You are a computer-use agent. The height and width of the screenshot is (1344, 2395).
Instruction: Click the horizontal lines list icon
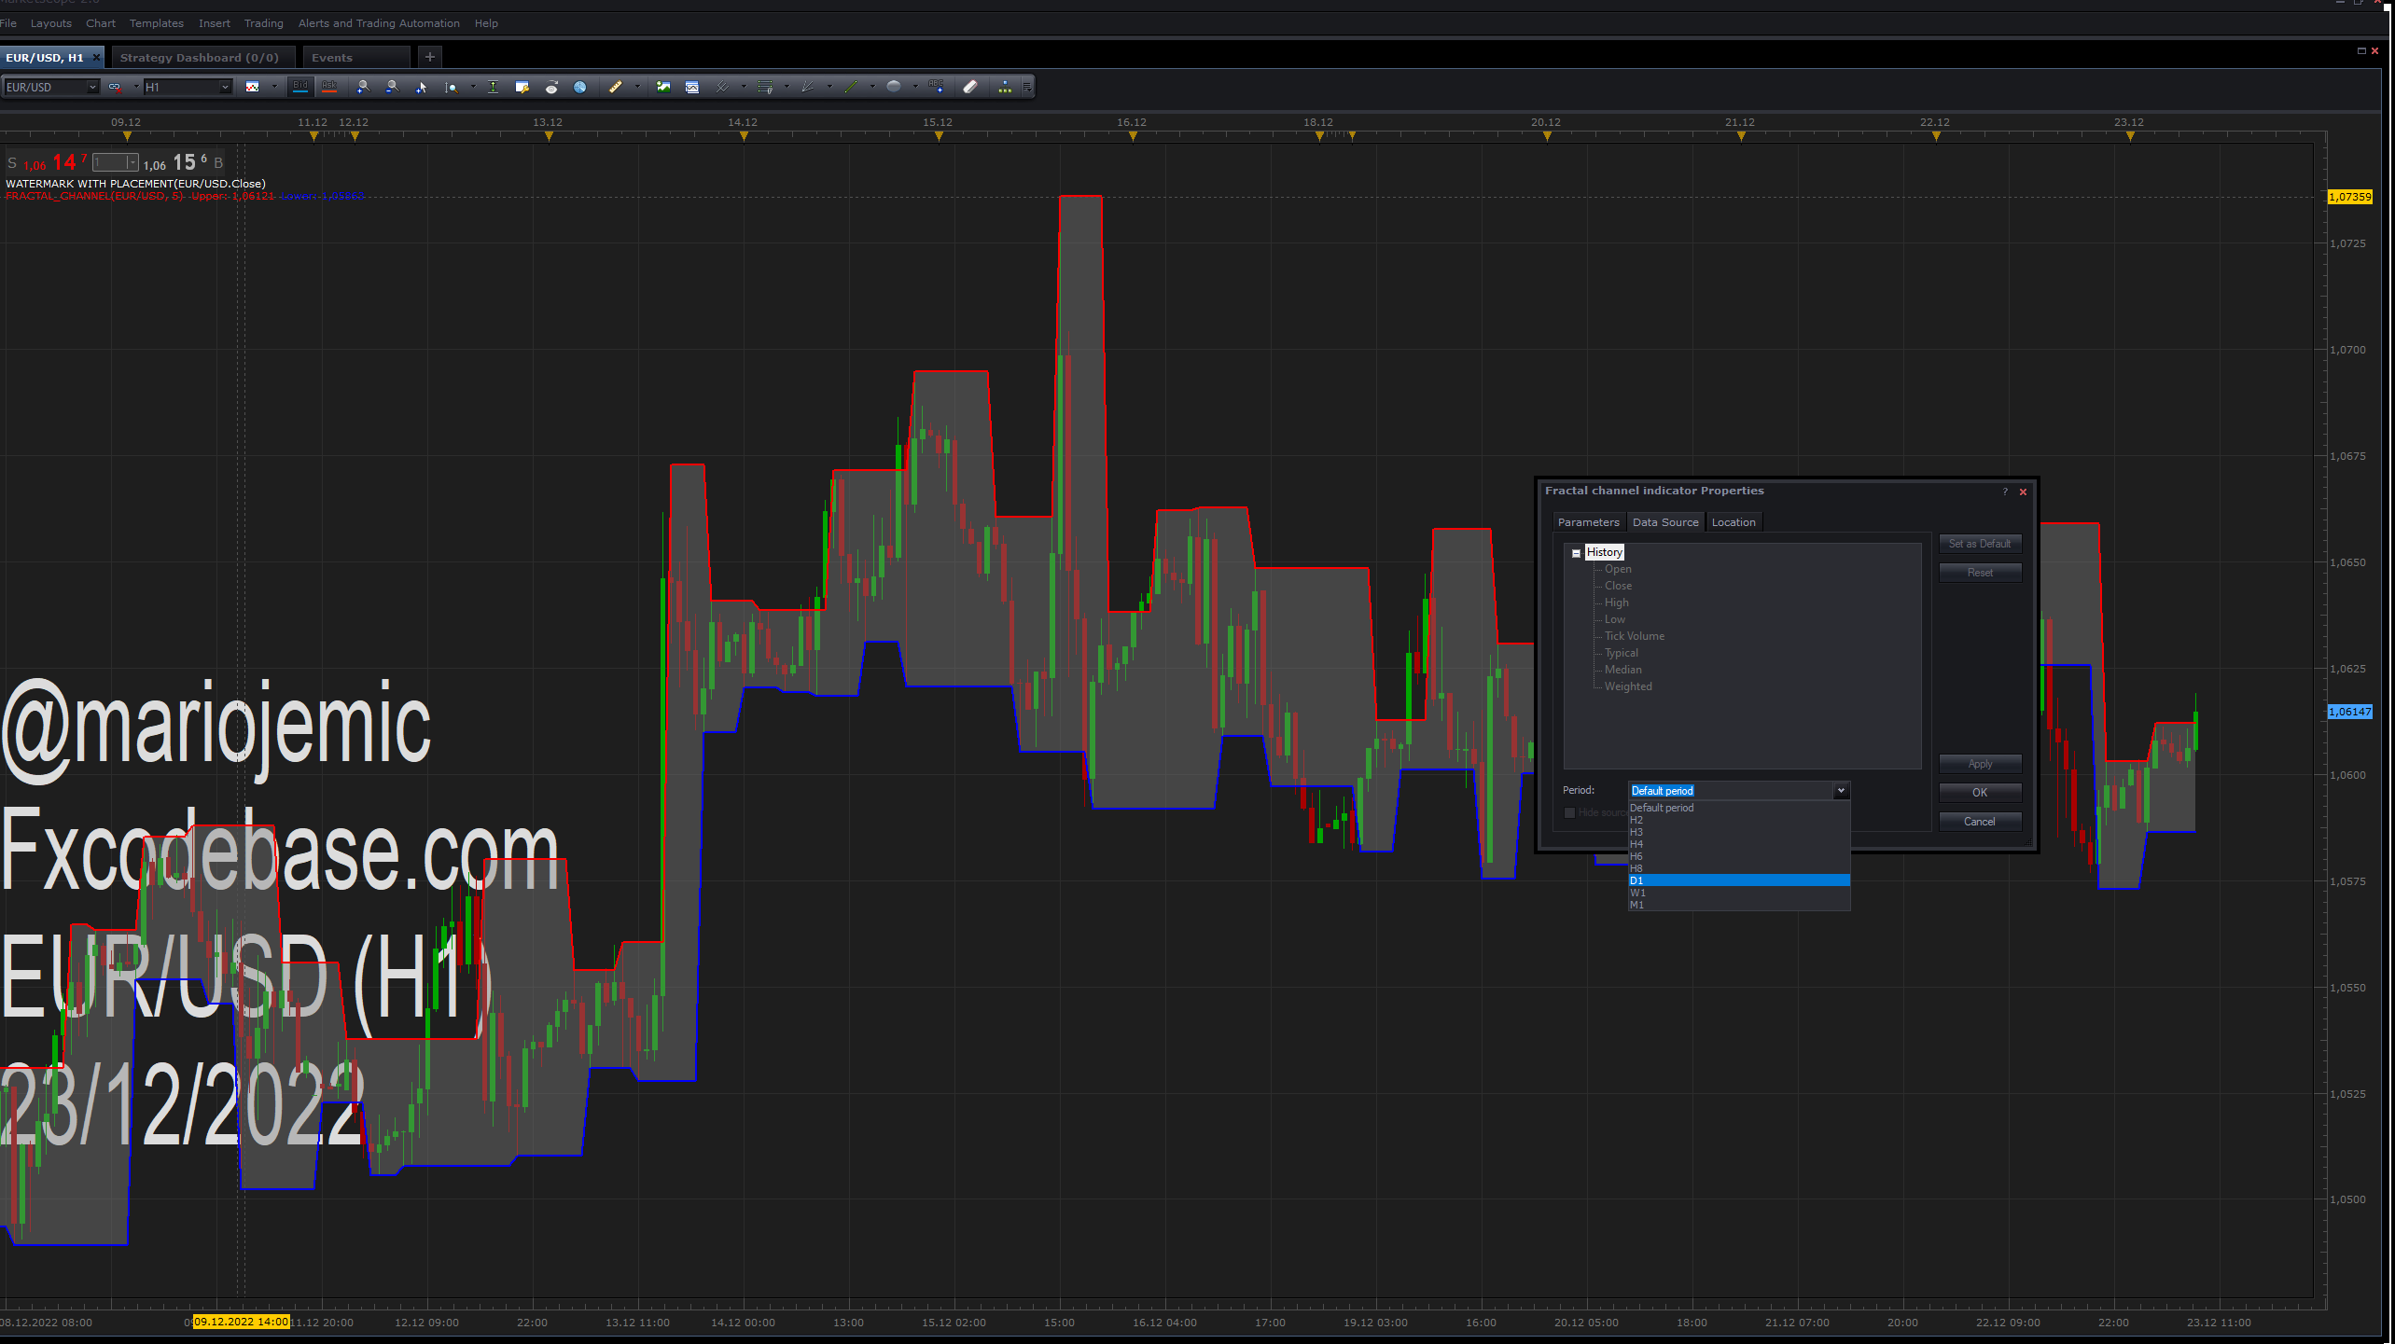(765, 87)
